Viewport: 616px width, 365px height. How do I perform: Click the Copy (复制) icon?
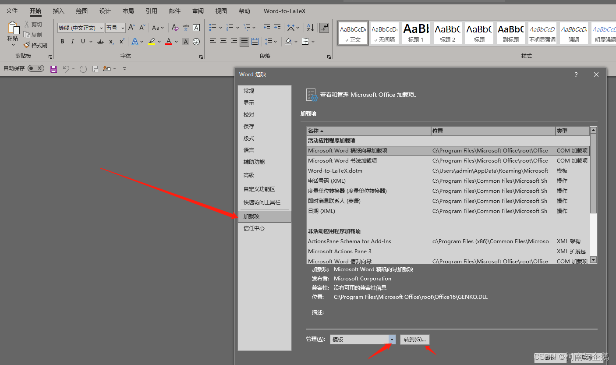pyautogui.click(x=27, y=35)
